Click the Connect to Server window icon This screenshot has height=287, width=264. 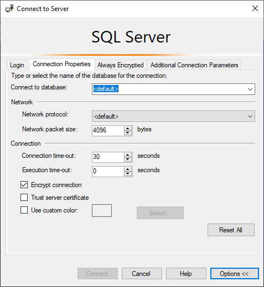(x=9, y=8)
